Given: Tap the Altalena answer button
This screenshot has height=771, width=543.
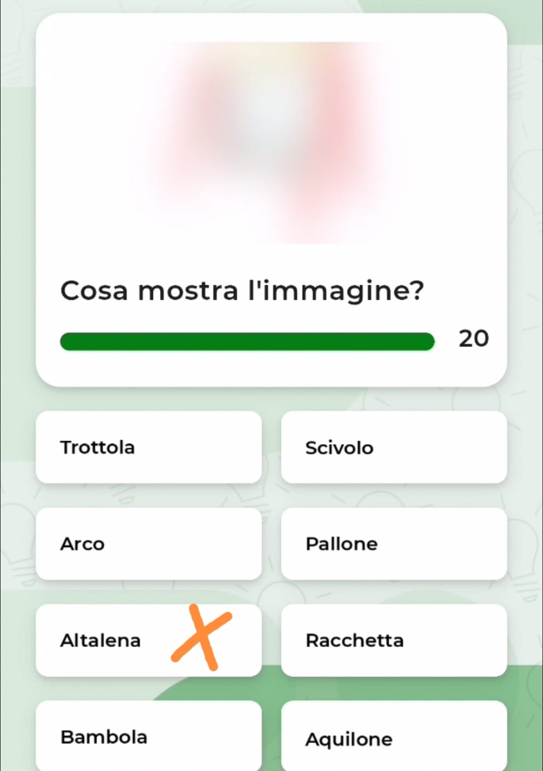Looking at the screenshot, I should pyautogui.click(x=149, y=640).
